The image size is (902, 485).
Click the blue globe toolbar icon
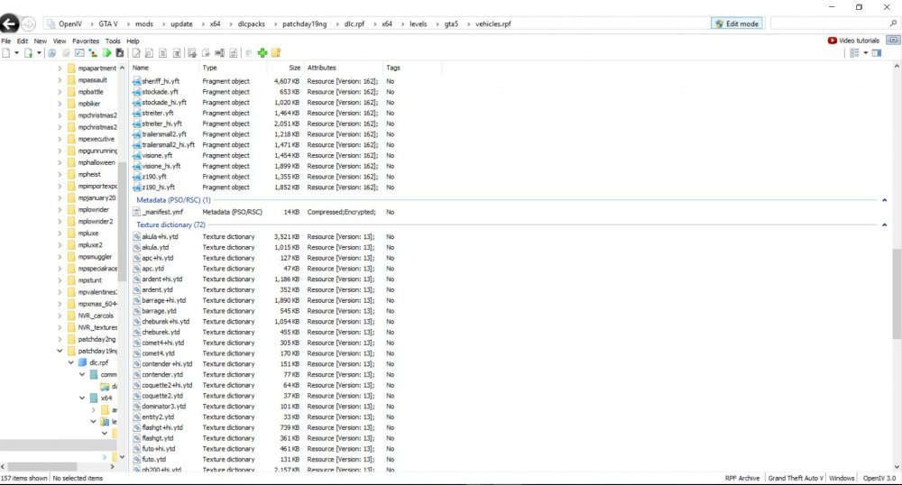[x=51, y=53]
